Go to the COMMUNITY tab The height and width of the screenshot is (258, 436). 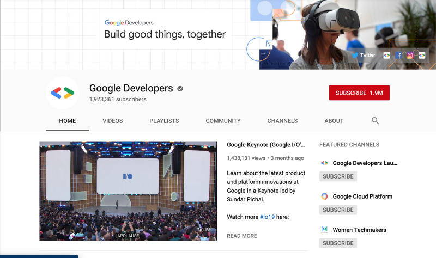[x=223, y=121]
